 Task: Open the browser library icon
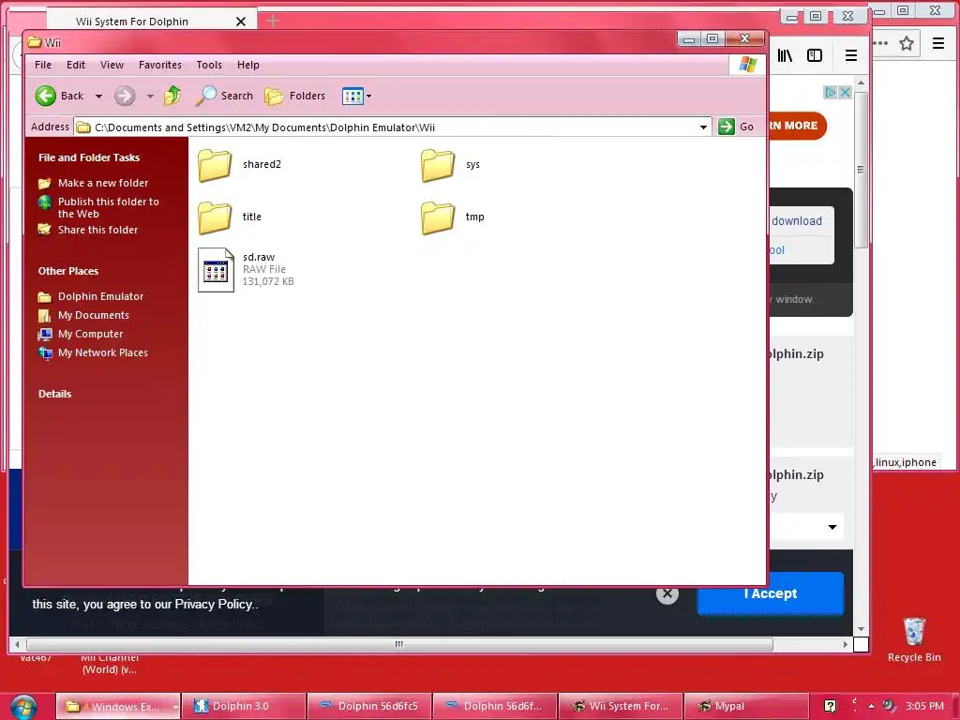pyautogui.click(x=785, y=55)
